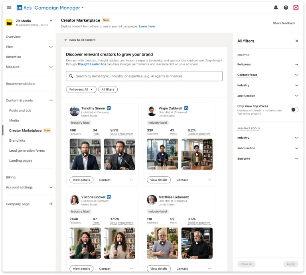The image size is (306, 275).
Task: Go to Advertise in sidebar
Action: 13,57
